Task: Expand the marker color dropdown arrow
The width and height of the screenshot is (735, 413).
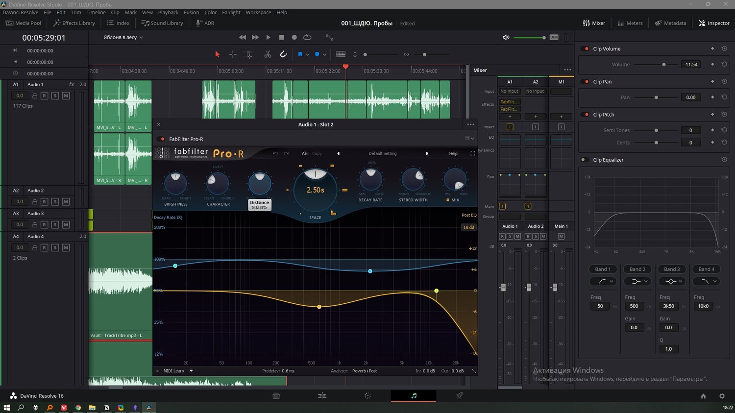Action: [x=324, y=55]
